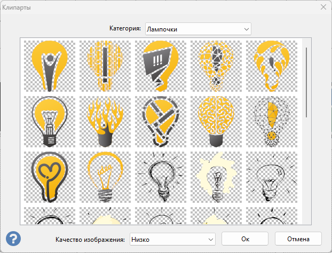Close the Клипарты dialog window

pos(322,7)
